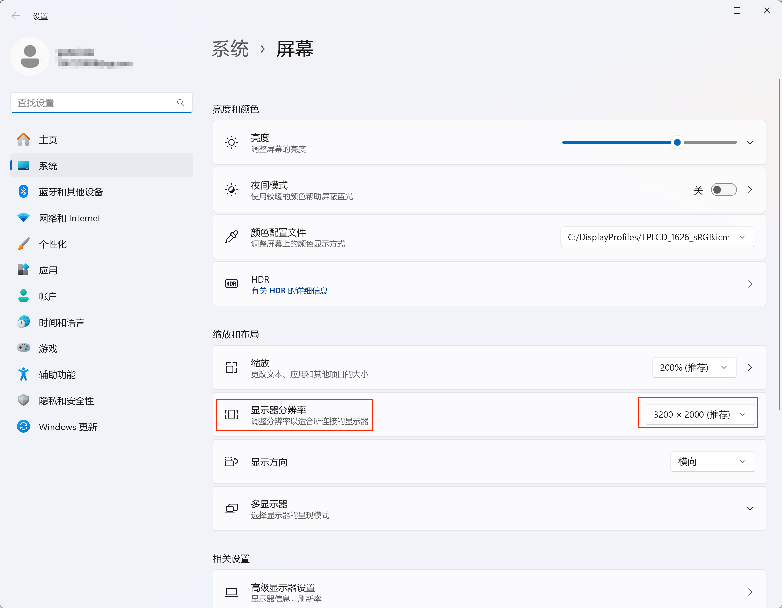Click the 隐私和安全性 shield icon

coord(23,400)
